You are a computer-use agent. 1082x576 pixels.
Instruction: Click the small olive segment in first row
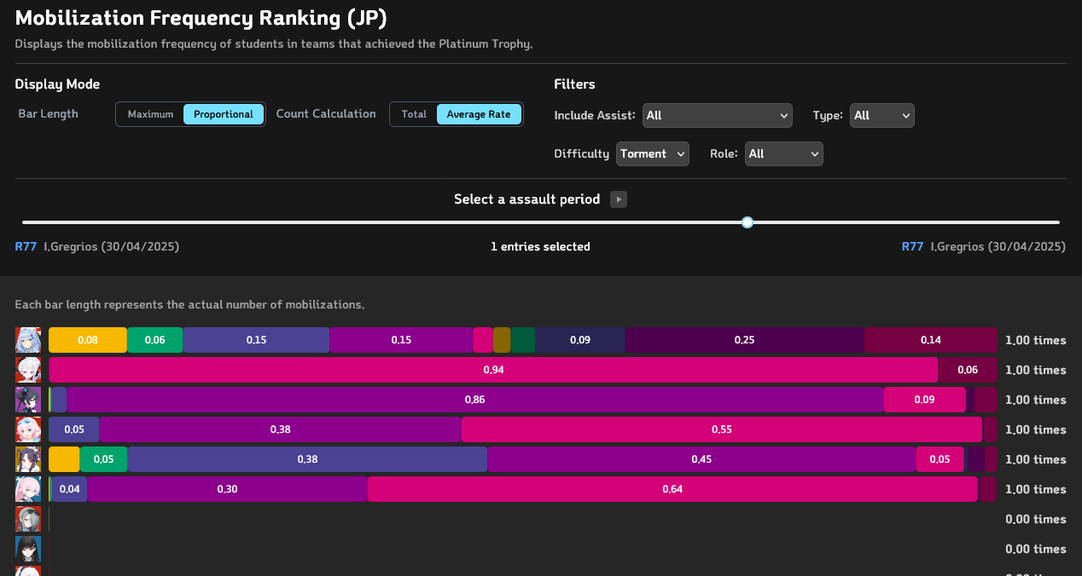(x=502, y=340)
